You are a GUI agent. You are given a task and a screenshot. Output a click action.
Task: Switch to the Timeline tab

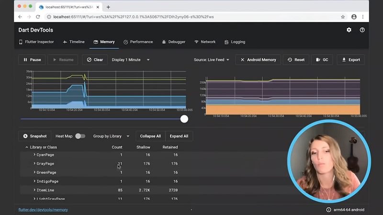(x=74, y=42)
